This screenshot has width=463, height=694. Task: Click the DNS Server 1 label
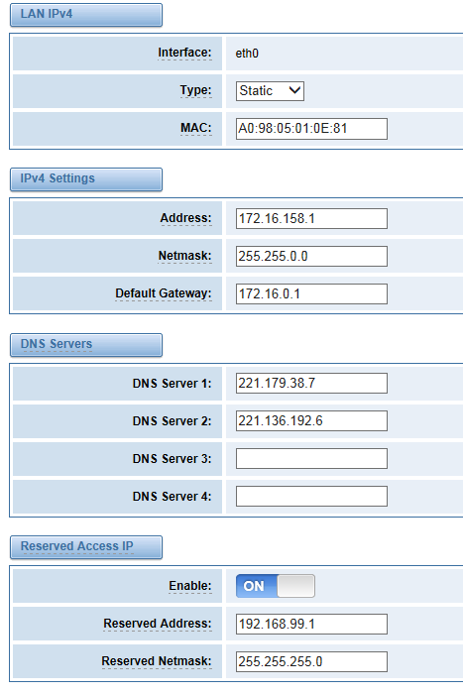click(173, 384)
